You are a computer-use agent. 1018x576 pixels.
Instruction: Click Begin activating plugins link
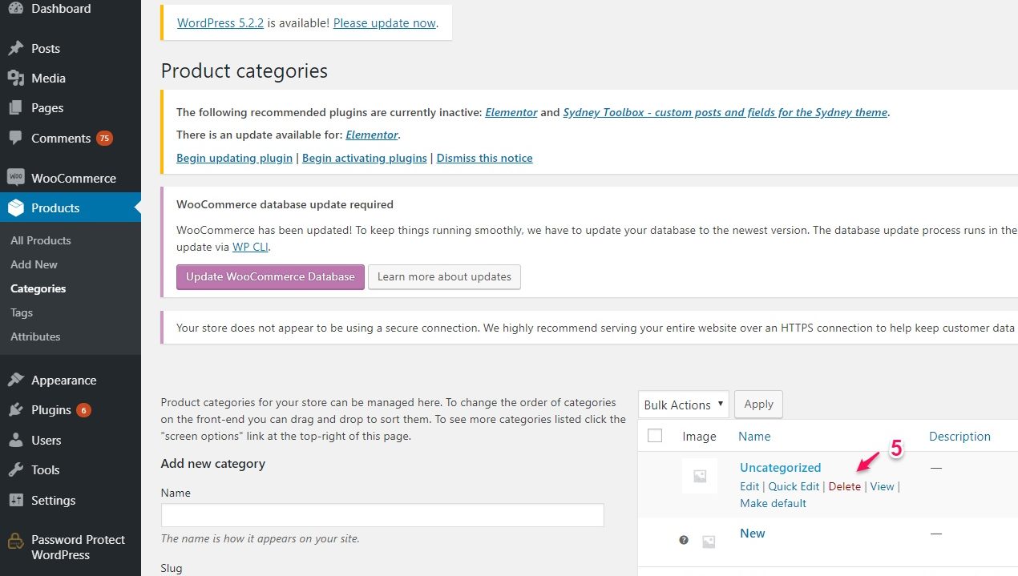point(365,158)
